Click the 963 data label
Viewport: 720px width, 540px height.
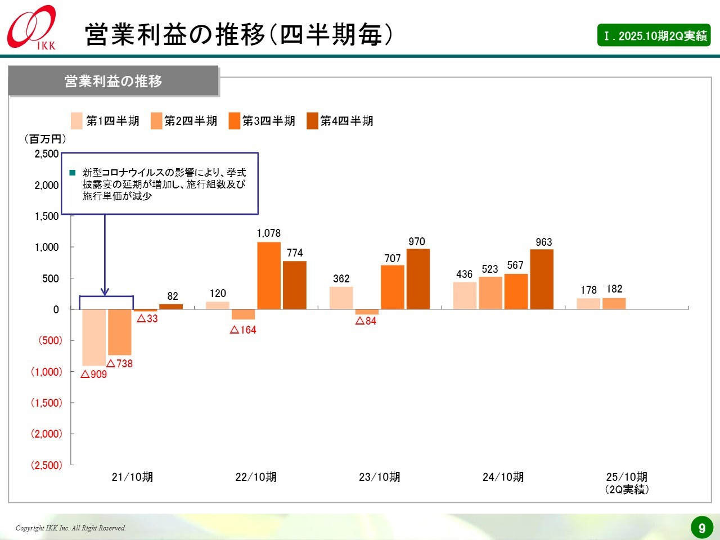tap(544, 242)
